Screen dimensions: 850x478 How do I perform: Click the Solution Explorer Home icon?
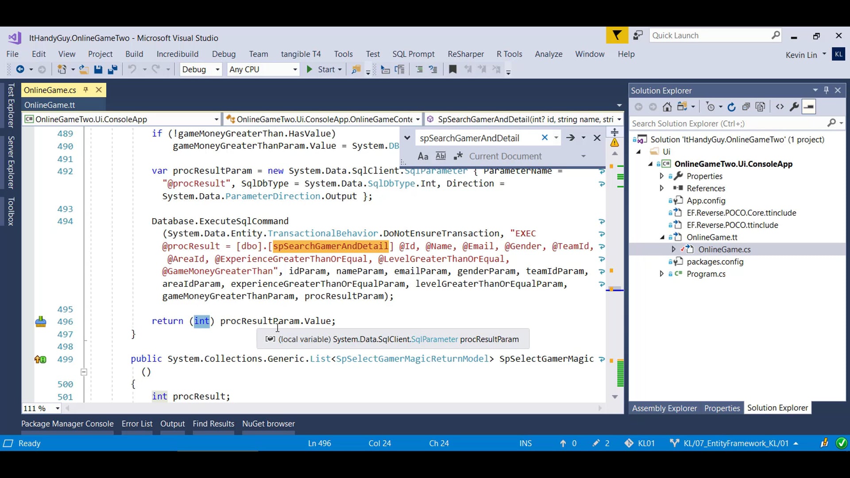[x=667, y=107]
